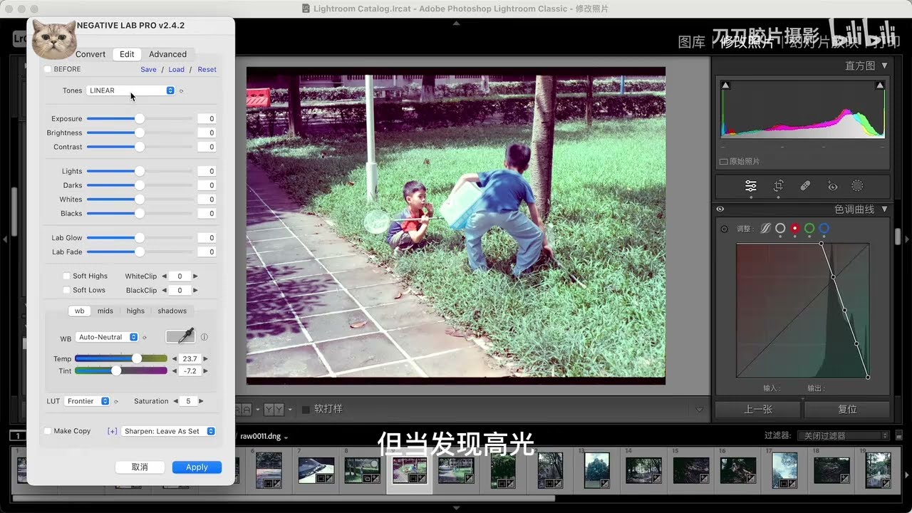The image size is (912, 513).
Task: Collapse the histogram panel triangle
Action: coord(884,66)
